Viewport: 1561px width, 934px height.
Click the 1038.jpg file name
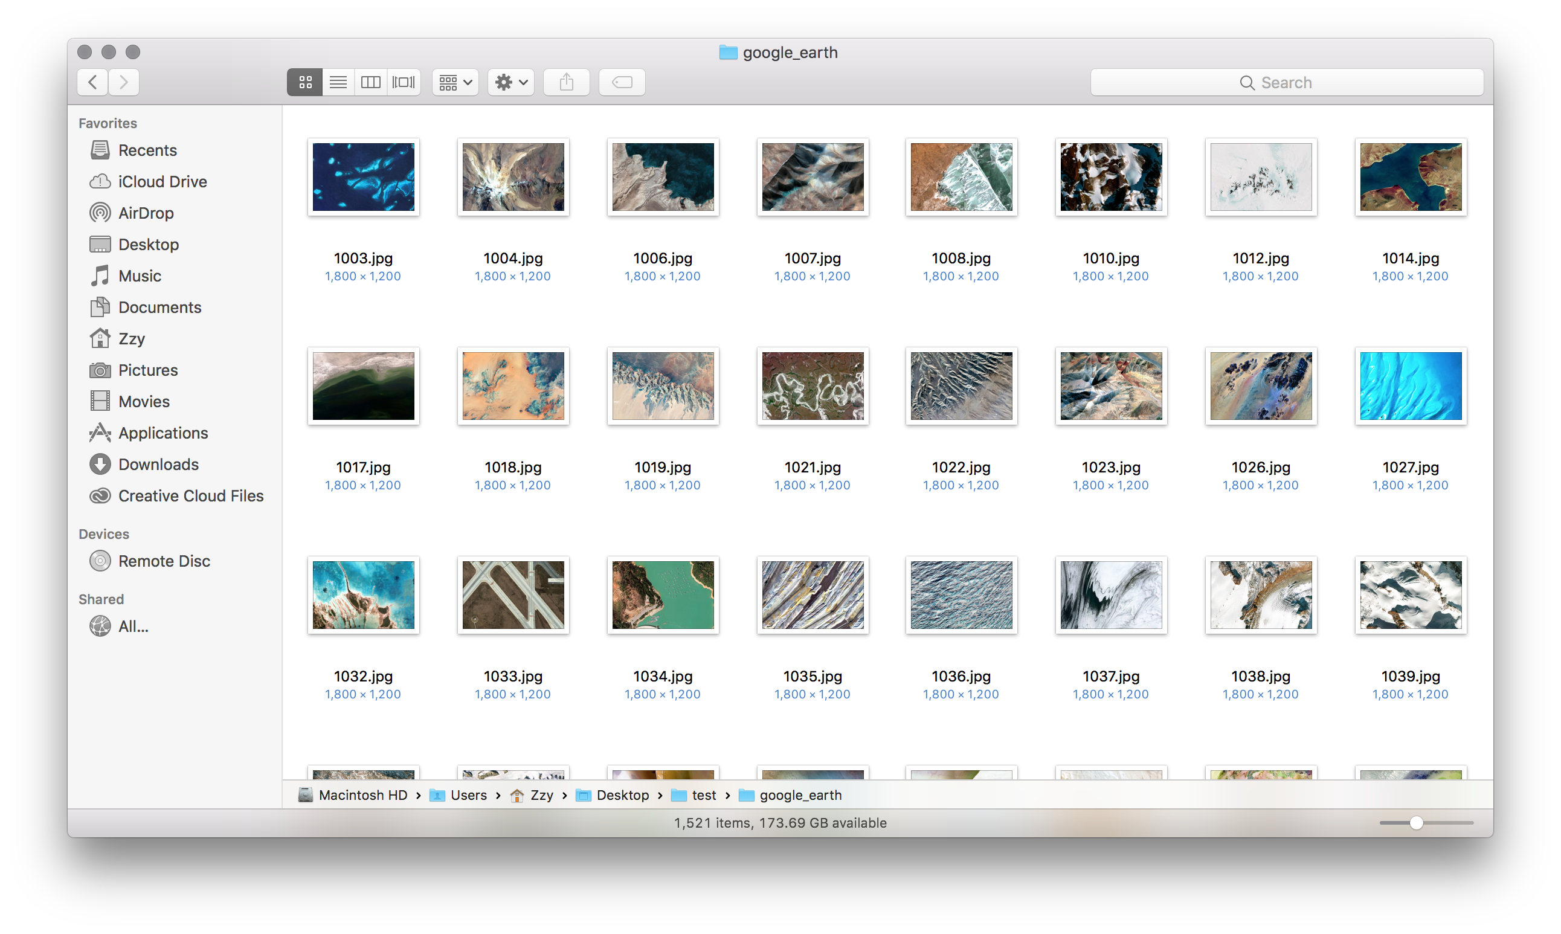pos(1261,677)
